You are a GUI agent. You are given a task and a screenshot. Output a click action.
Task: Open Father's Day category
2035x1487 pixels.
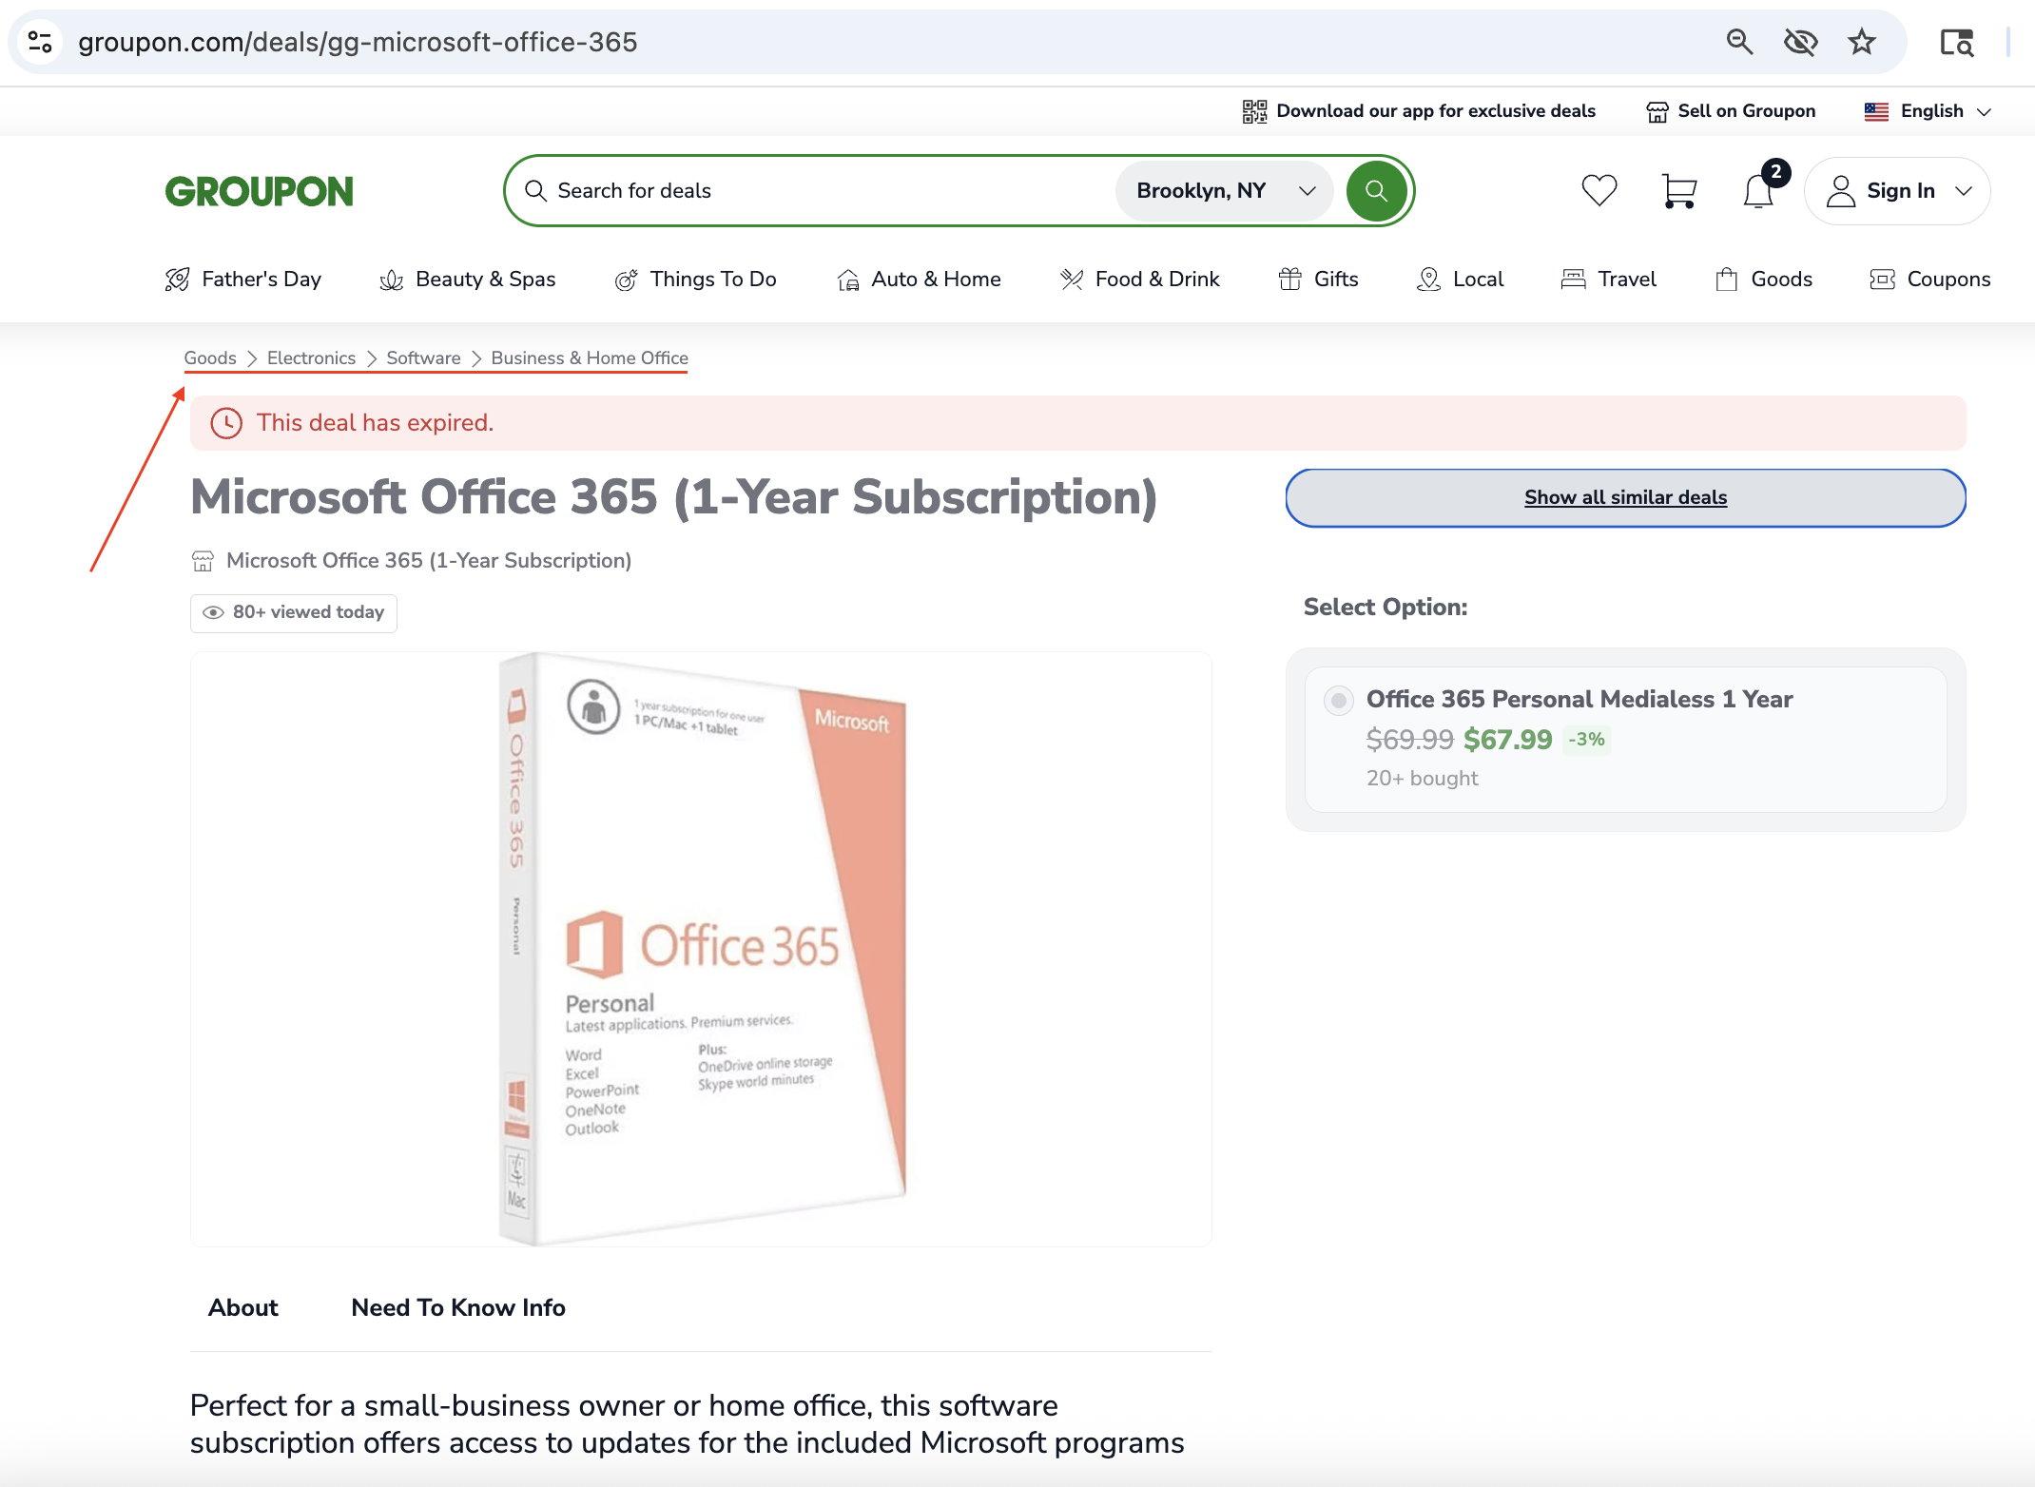242,279
